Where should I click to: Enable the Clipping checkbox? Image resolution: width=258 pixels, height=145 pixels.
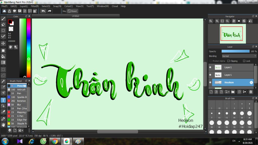228,61
